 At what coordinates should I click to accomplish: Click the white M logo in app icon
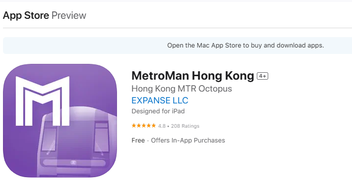click(x=43, y=101)
